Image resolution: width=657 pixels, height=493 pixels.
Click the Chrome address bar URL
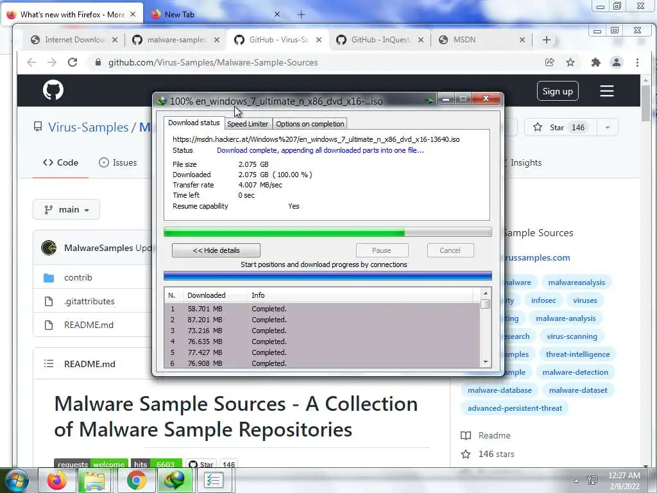213,62
